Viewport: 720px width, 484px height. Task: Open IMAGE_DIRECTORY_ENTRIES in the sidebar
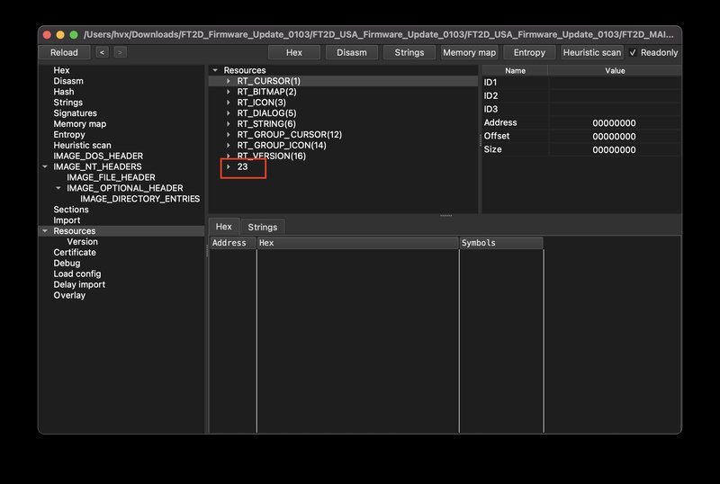(x=139, y=199)
